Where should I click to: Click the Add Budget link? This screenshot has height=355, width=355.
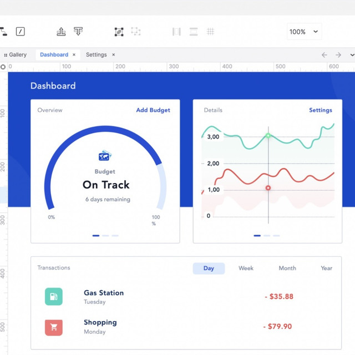pos(153,110)
